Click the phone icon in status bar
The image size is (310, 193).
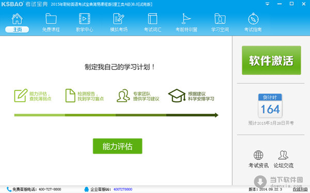tap(9, 189)
